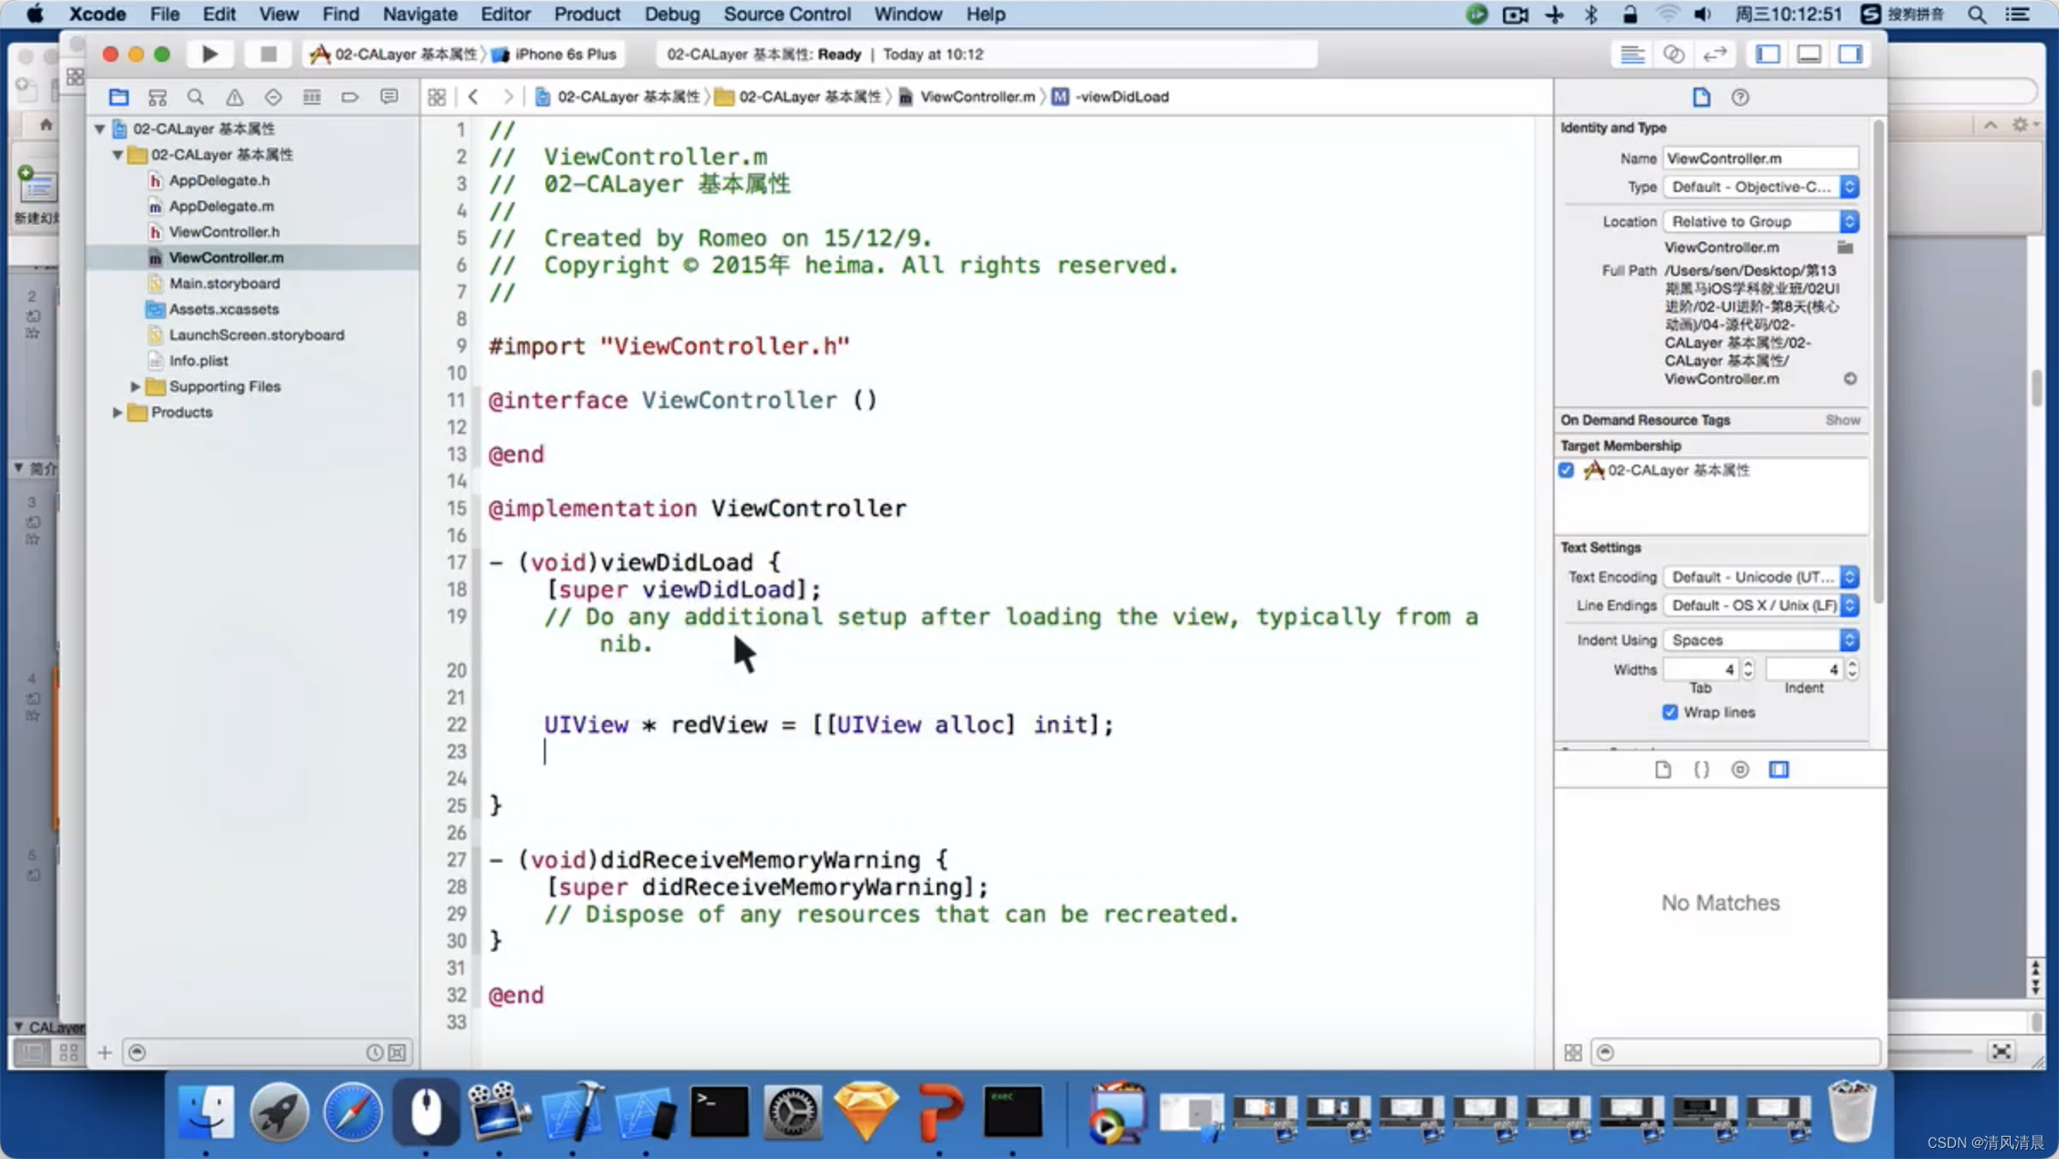
Task: Run the project with the Play button
Action: coord(209,54)
